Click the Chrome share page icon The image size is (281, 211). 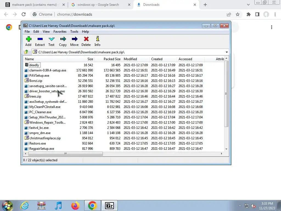click(x=229, y=14)
